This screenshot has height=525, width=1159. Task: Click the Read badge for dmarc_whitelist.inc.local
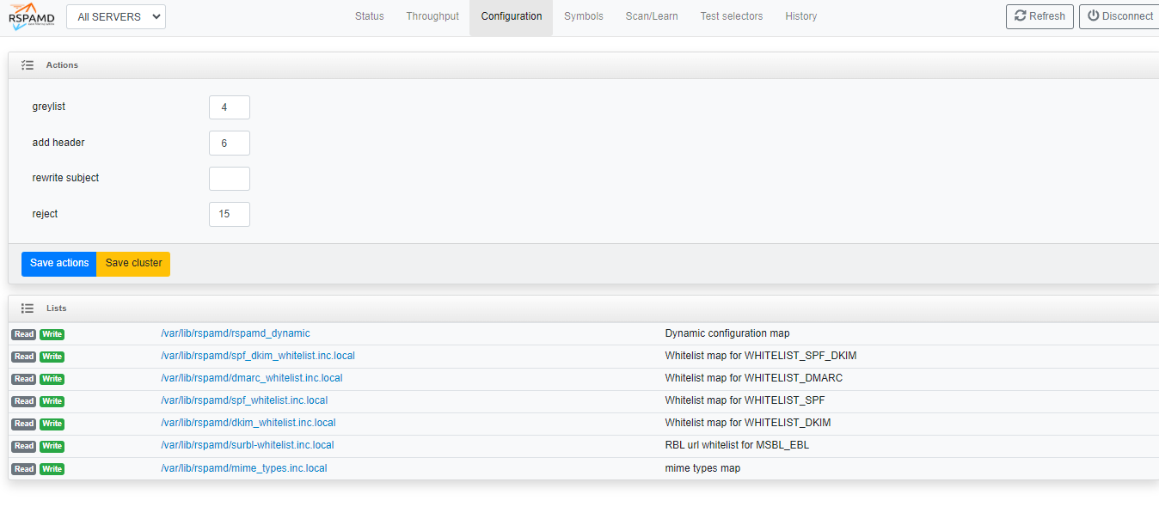click(24, 379)
